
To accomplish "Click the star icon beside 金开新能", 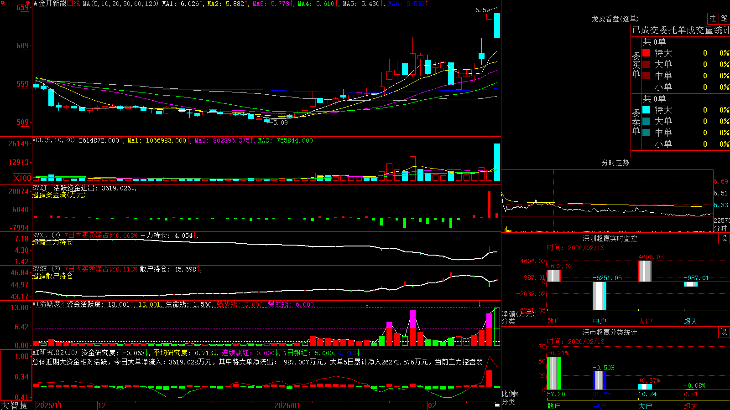I will [x=36, y=4].
